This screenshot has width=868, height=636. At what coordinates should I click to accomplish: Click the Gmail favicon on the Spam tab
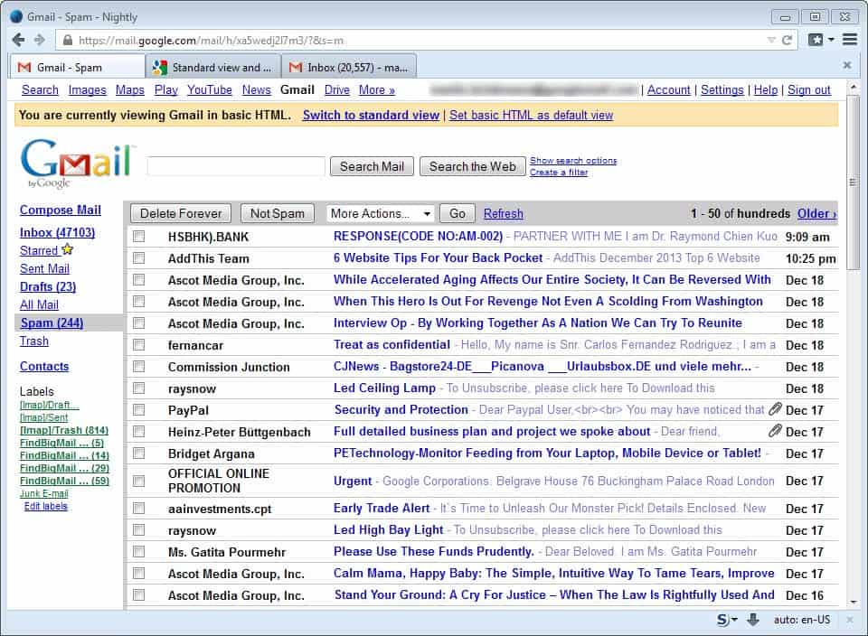pos(24,68)
